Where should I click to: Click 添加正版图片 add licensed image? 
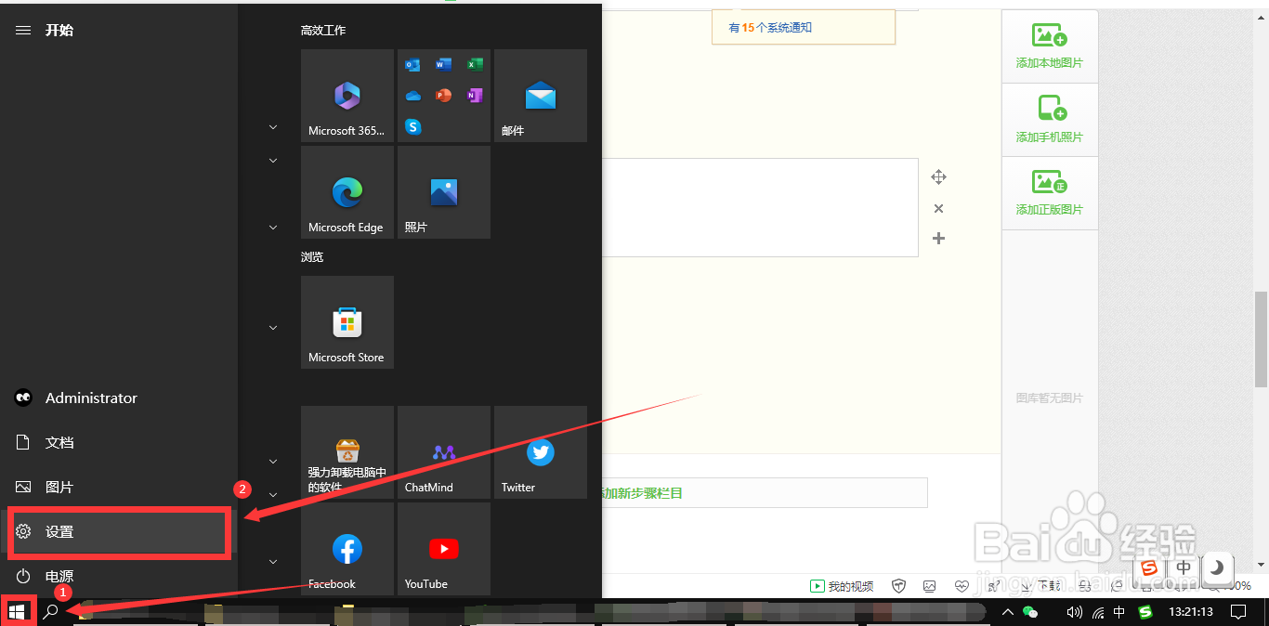pyautogui.click(x=1050, y=192)
